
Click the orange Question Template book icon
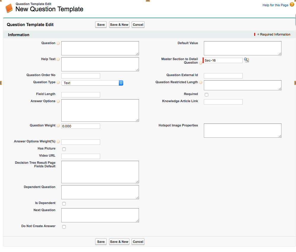coord(9,8)
